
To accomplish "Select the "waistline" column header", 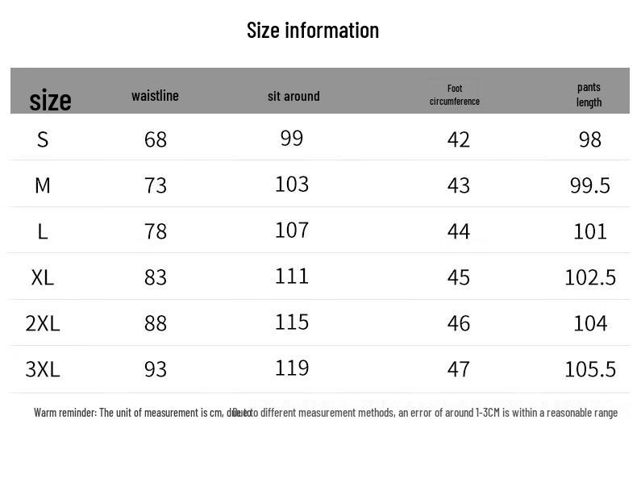I will [x=155, y=96].
